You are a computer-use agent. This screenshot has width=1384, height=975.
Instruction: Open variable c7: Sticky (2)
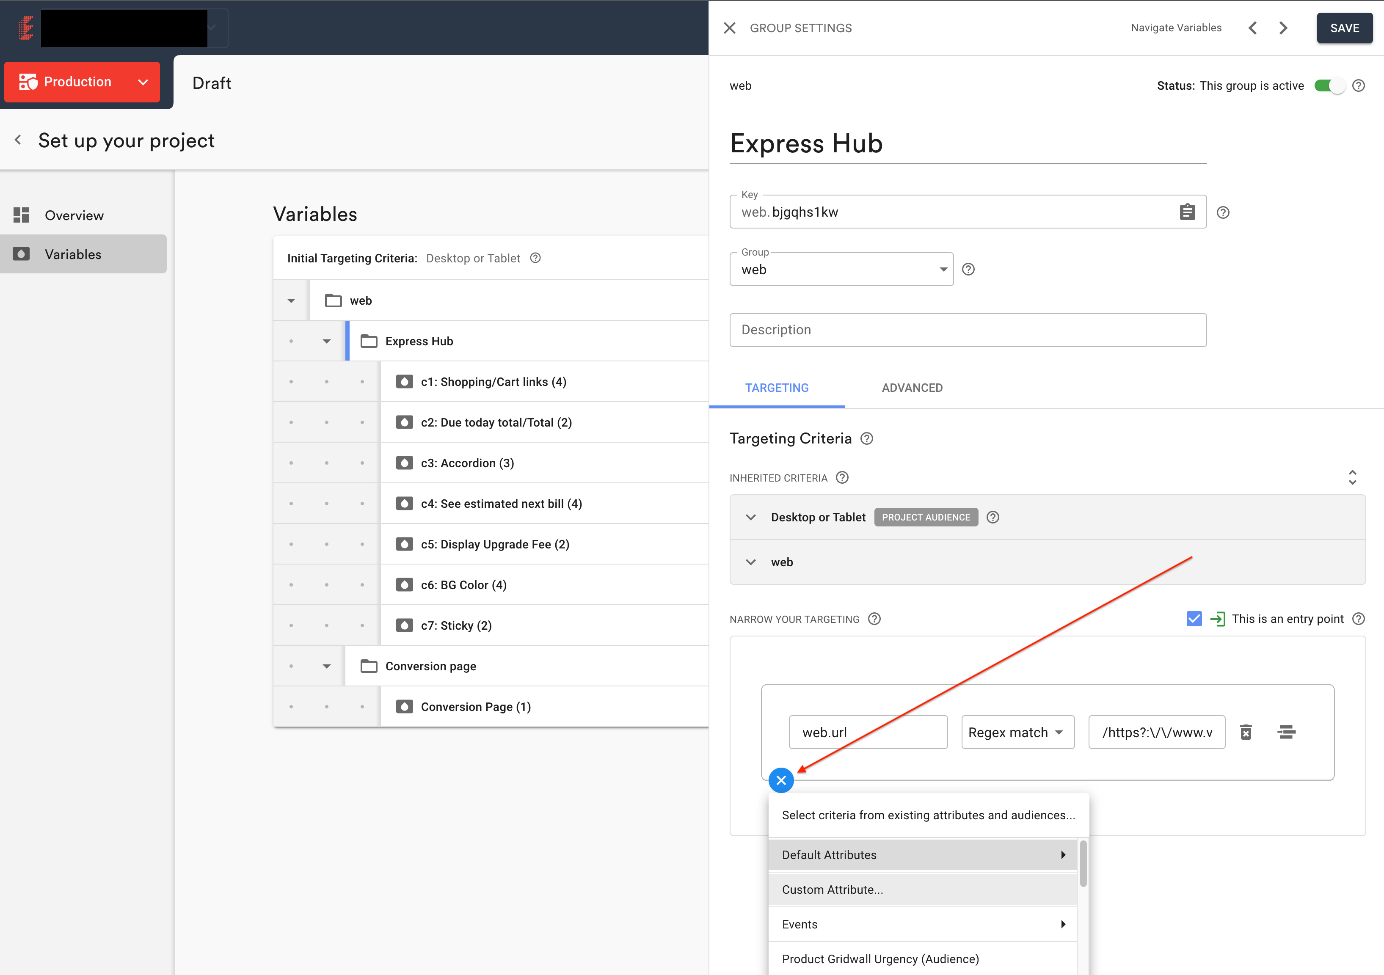click(545, 625)
